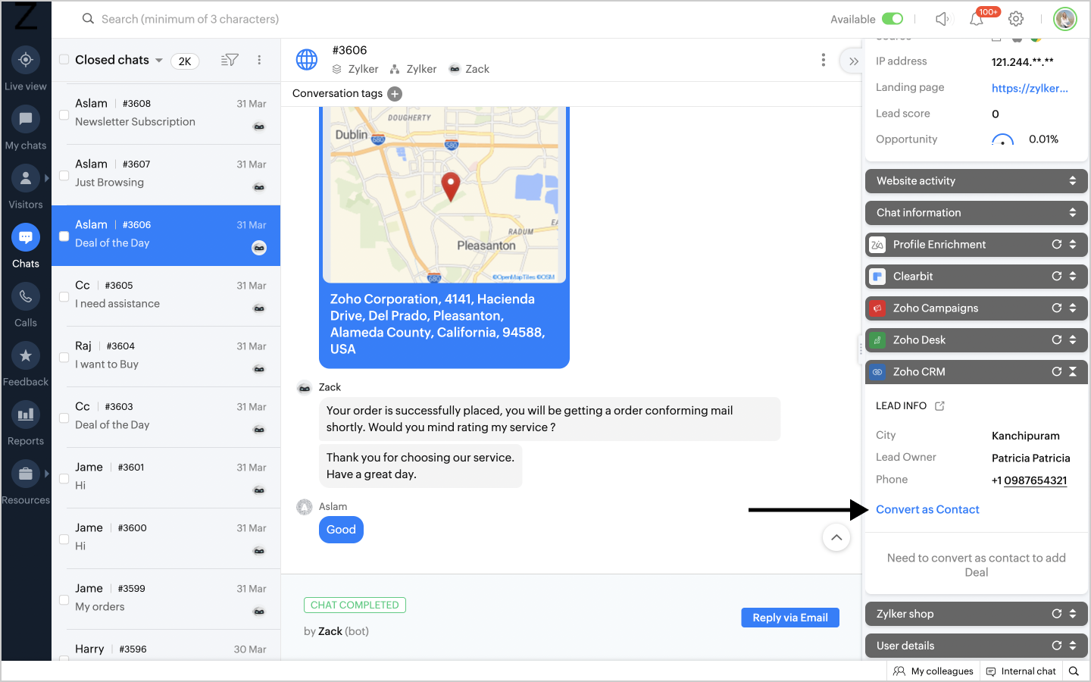Open lead info in Zoho CRM
1091x682 pixels.
click(939, 406)
